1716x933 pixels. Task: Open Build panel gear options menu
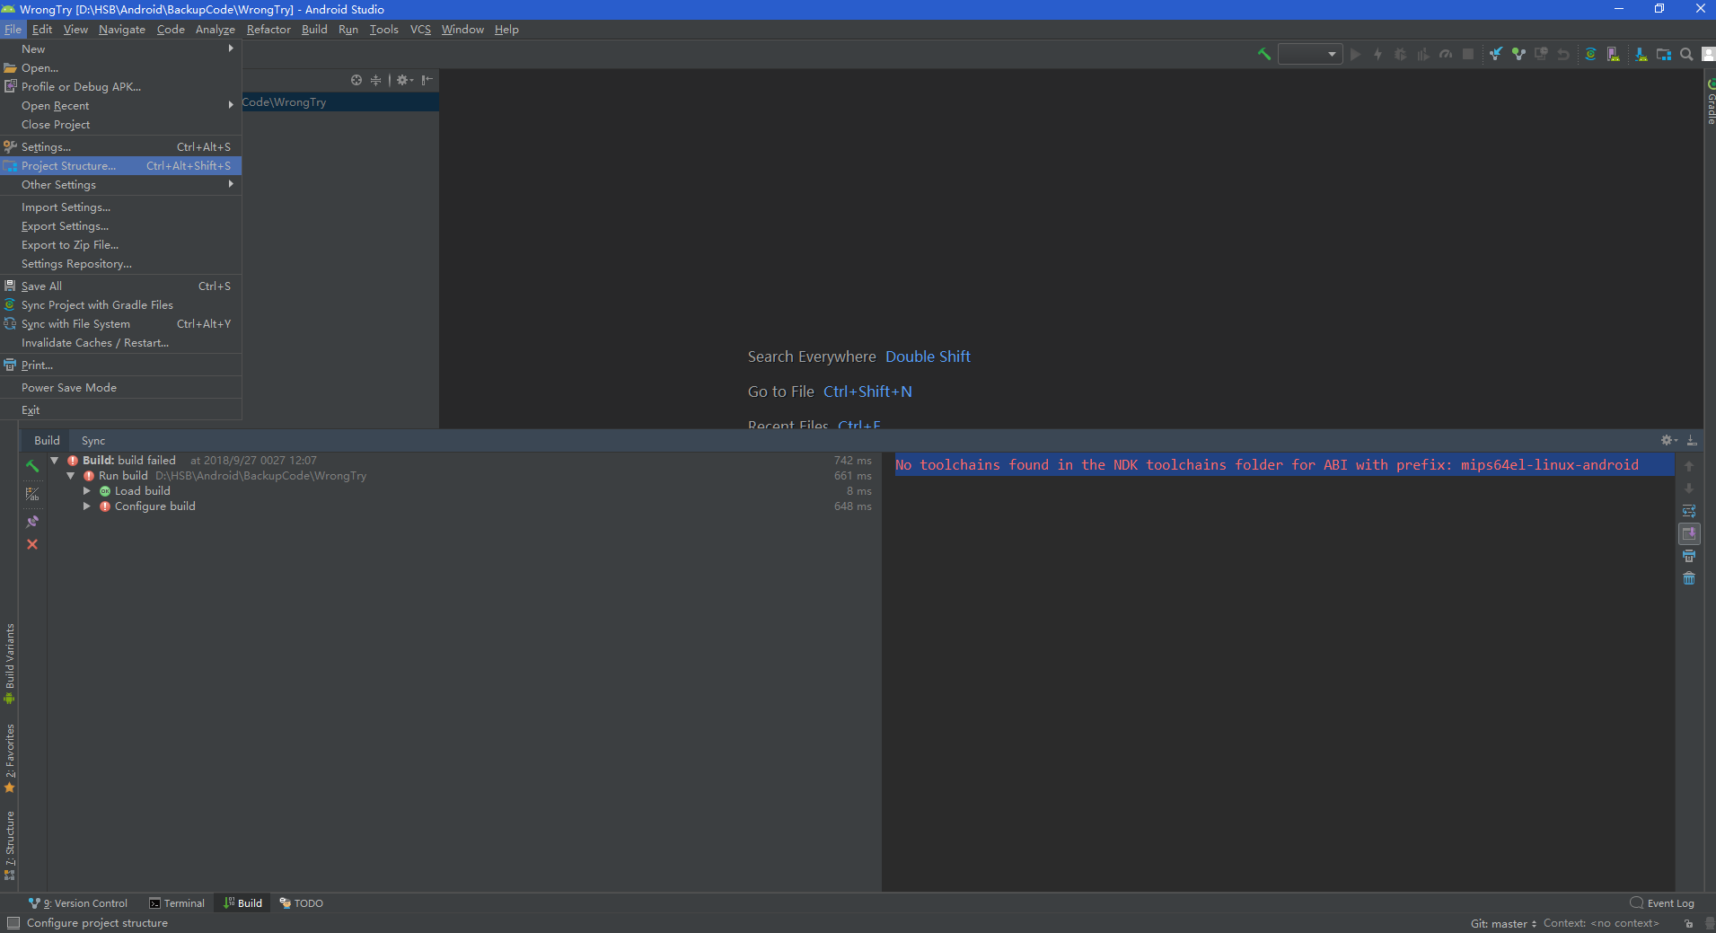(1668, 440)
